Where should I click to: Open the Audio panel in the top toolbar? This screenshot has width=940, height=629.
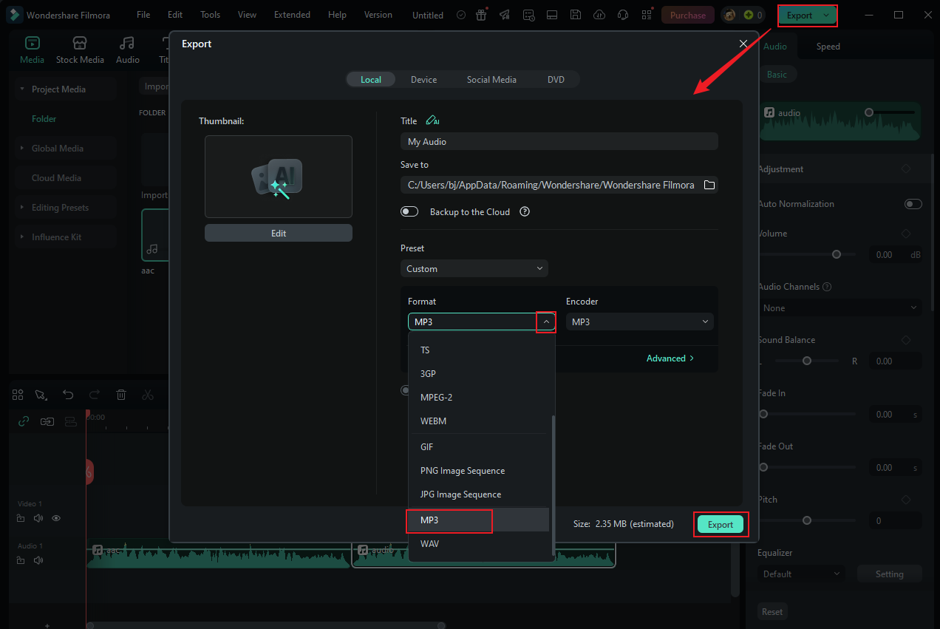pos(127,49)
